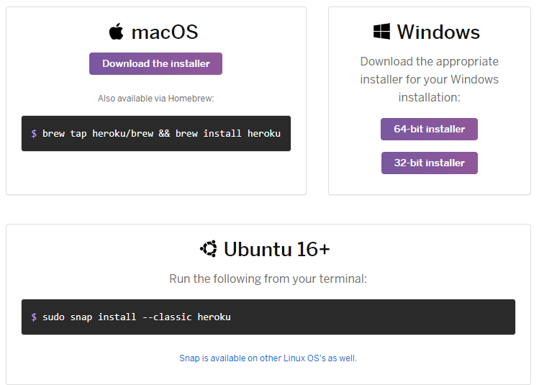The image size is (539, 385).
Task: Click the Windows heading text
Action: click(438, 32)
